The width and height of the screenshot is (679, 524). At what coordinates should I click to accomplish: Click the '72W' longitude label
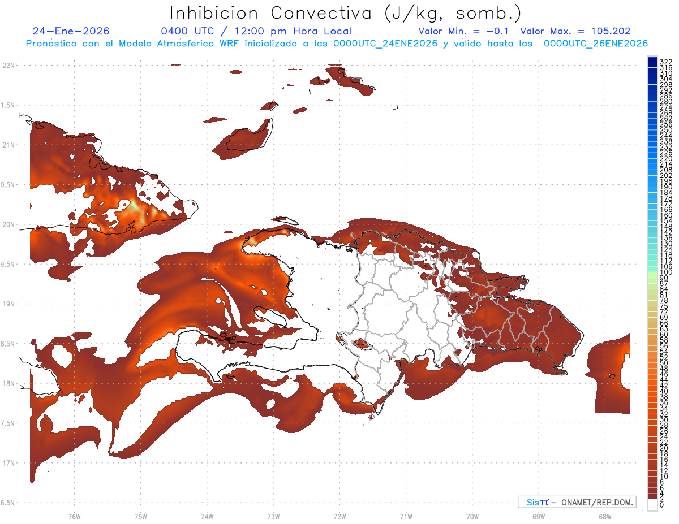(x=339, y=516)
